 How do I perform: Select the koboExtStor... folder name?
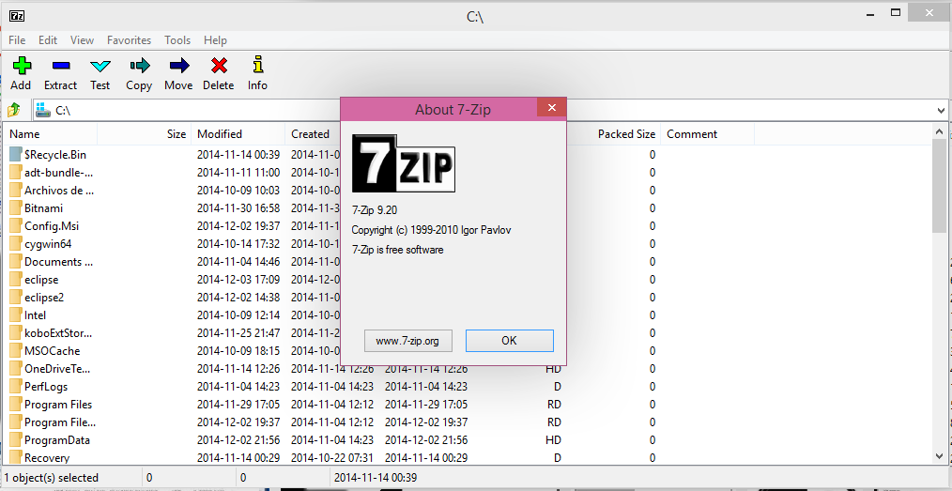[58, 332]
